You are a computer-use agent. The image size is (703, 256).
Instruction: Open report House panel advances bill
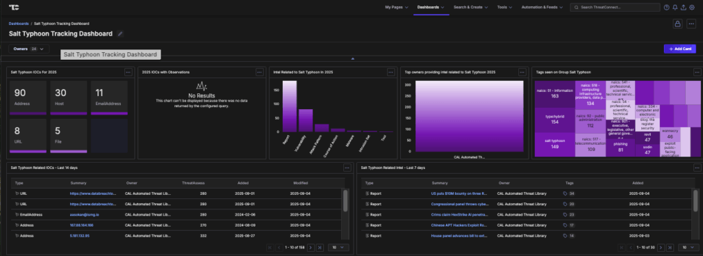[x=459, y=235]
